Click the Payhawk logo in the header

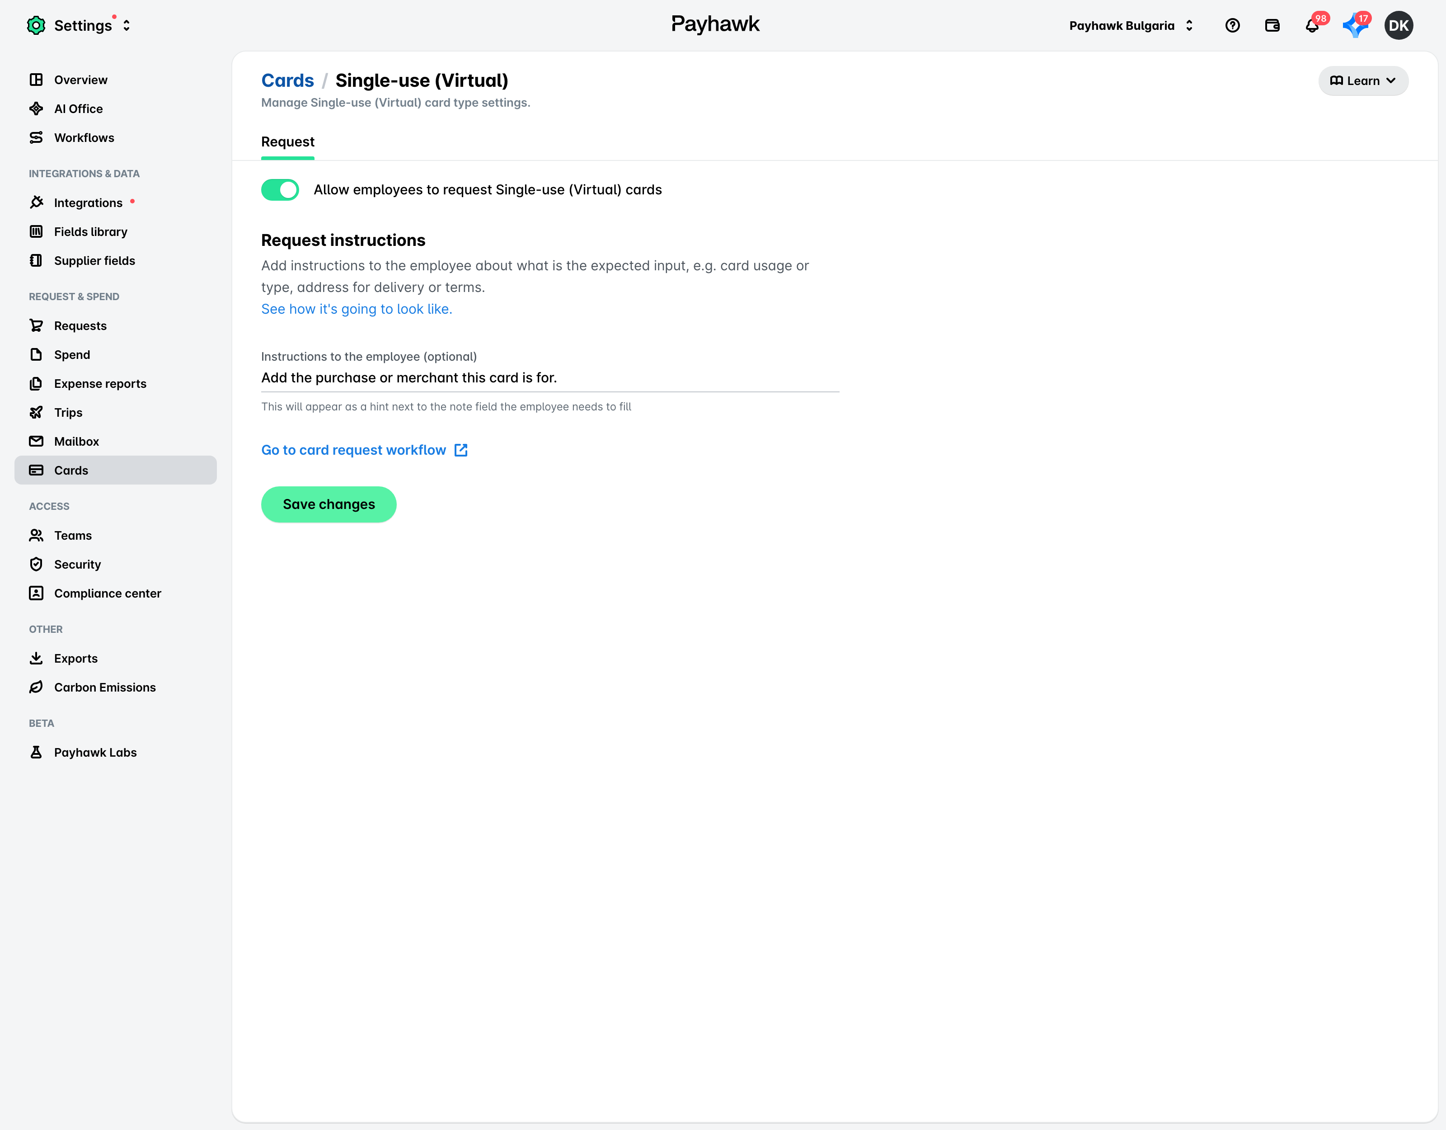715,24
